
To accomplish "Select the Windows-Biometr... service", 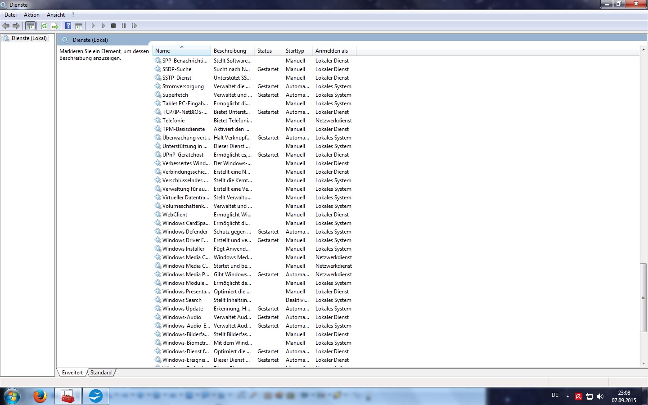I will pos(186,342).
